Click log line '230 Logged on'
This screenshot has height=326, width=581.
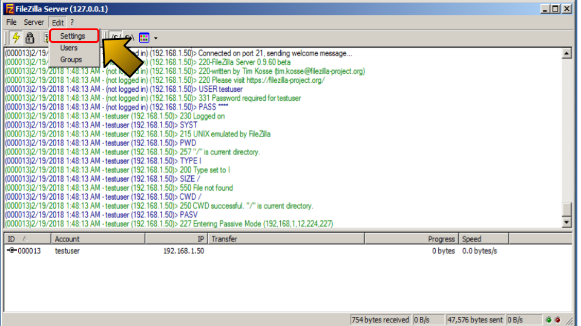coord(115,116)
